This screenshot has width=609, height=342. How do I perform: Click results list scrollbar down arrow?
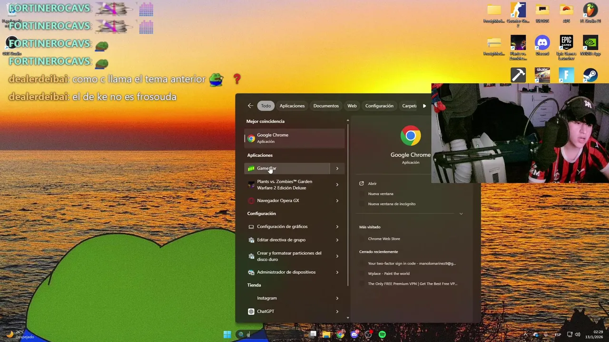coord(348,318)
